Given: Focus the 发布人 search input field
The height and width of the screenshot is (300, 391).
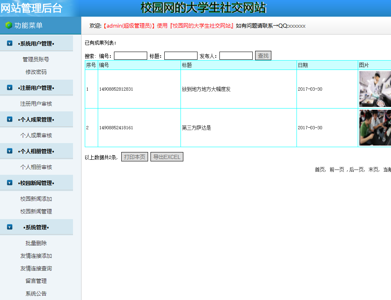Looking at the screenshot, I should click(236, 56).
